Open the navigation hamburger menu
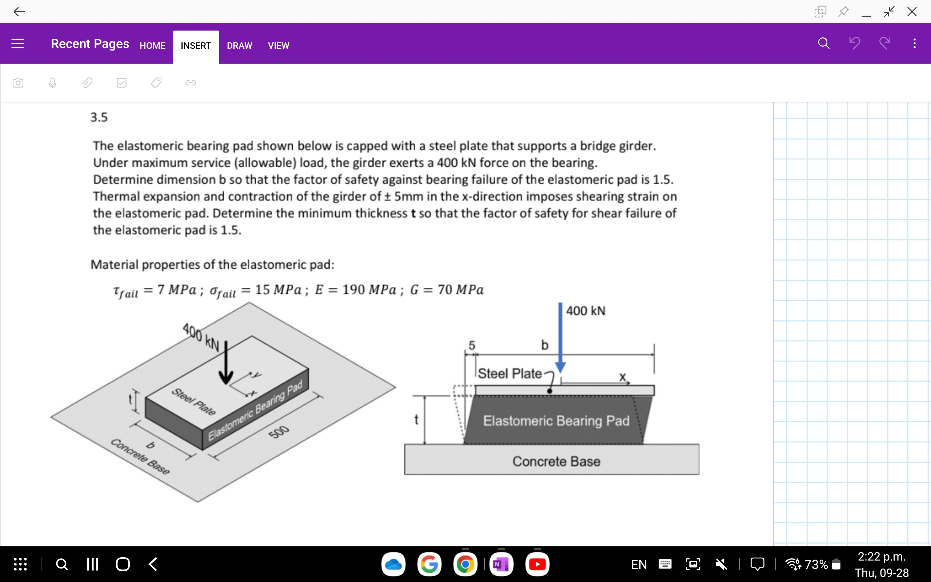931x582 pixels. (17, 43)
